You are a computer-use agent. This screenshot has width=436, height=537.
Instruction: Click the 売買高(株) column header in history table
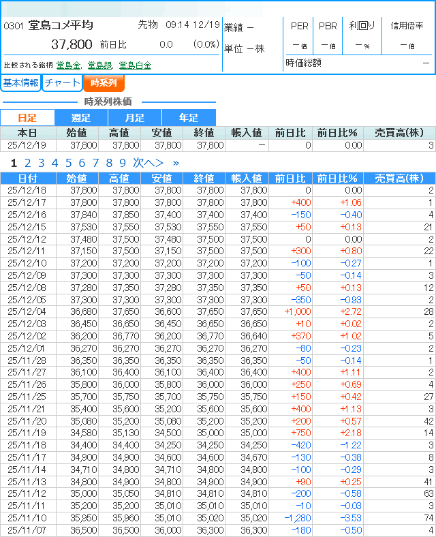coord(399,179)
